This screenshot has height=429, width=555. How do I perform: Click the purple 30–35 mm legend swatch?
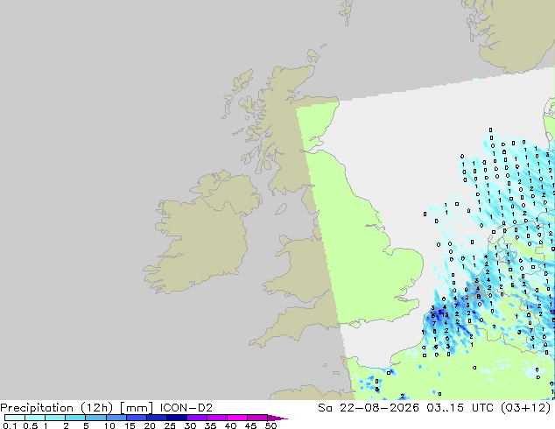[196, 418]
